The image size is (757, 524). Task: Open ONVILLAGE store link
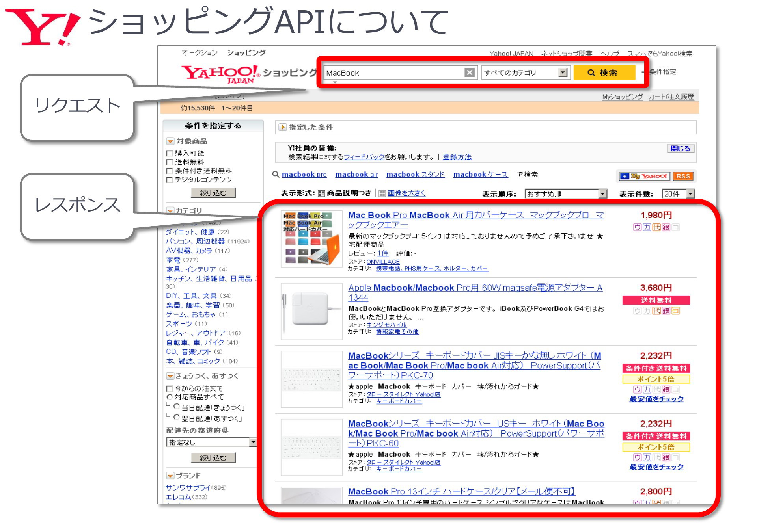[383, 262]
